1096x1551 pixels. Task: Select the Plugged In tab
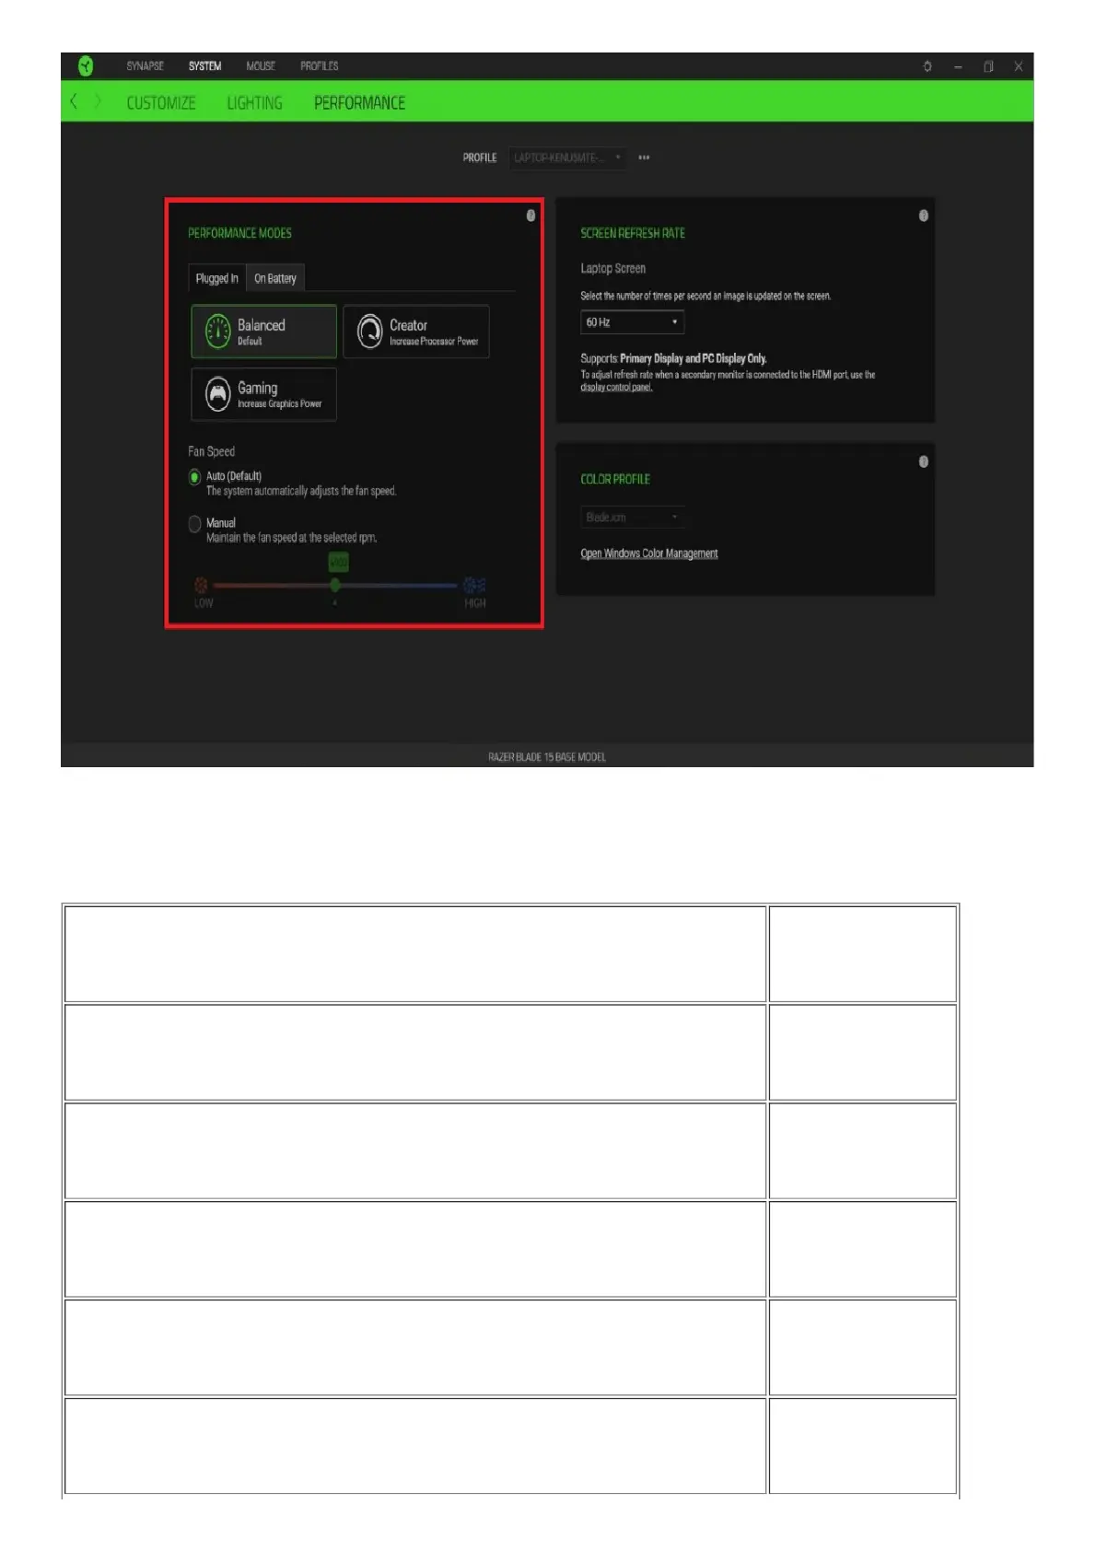coord(216,278)
